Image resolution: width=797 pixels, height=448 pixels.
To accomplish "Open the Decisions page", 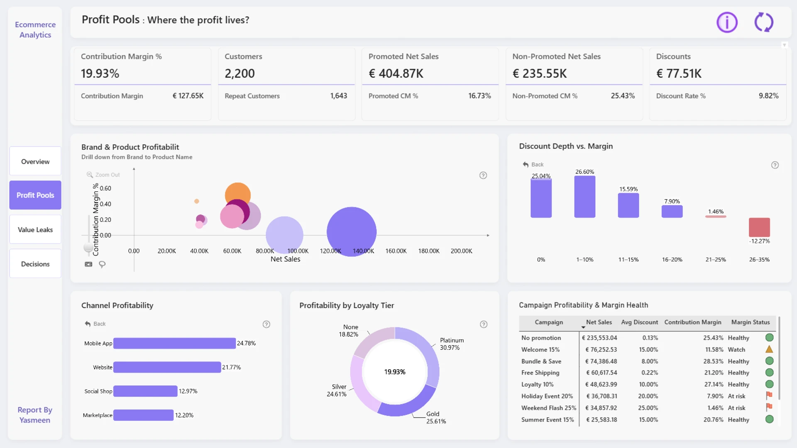I will click(35, 264).
